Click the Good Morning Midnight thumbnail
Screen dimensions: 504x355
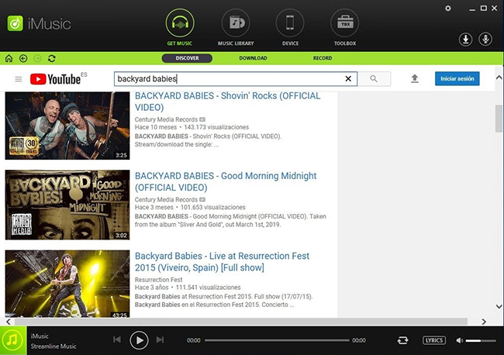67,205
